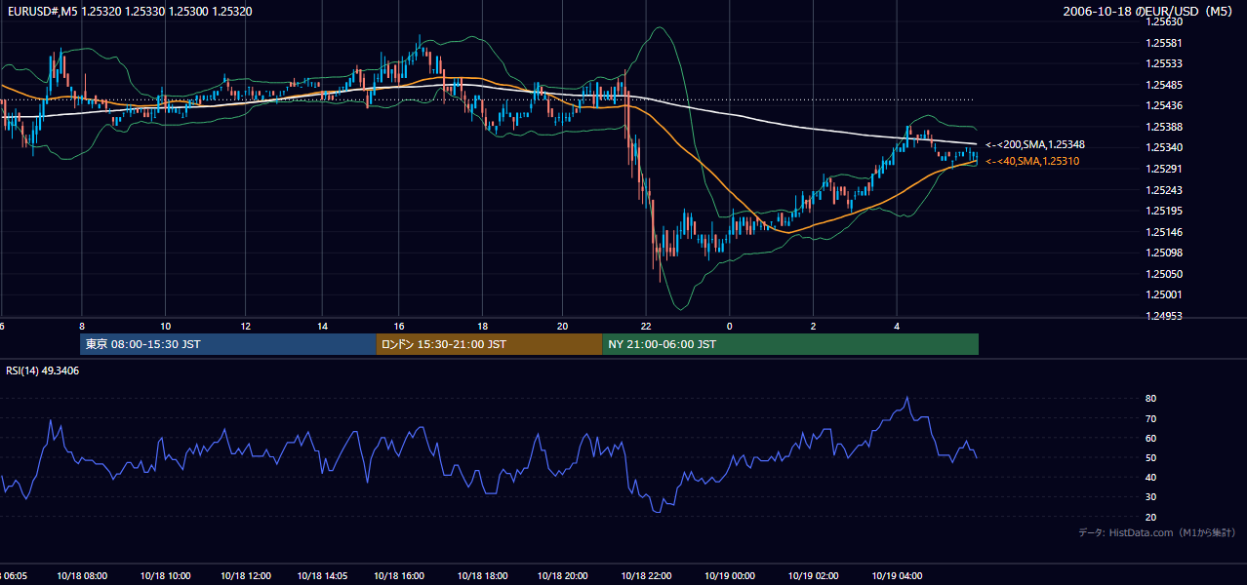Click hour tick 16 under price chart

point(399,327)
